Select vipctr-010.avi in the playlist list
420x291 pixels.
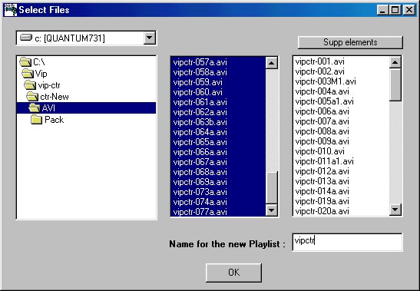[x=341, y=151]
